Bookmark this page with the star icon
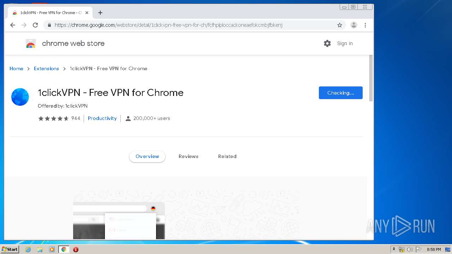Screen dimensions: 452x254 (x=340, y=25)
